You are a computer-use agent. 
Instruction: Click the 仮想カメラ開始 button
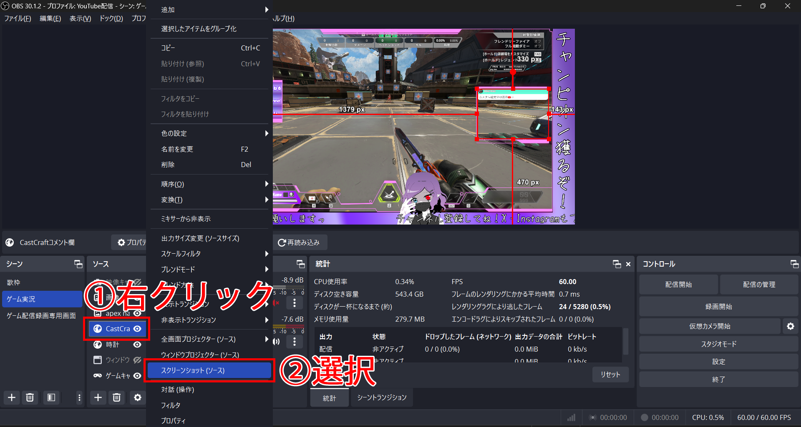[x=710, y=326]
